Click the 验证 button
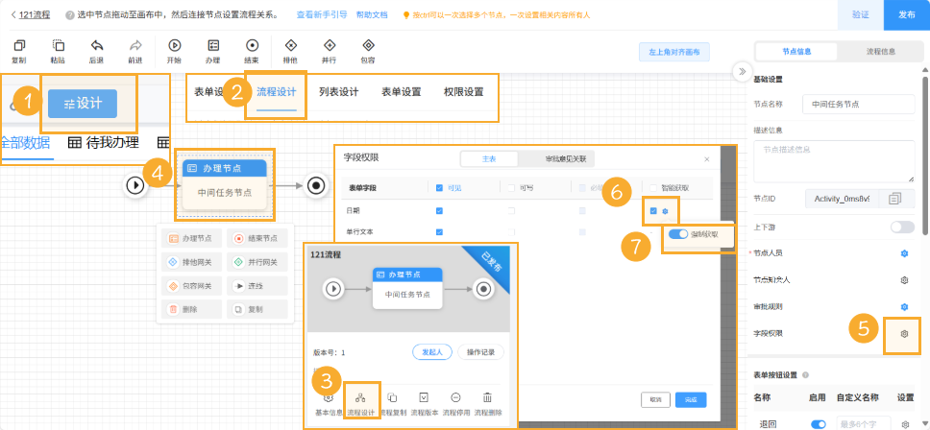Viewport: 930px width, 430px height. (860, 14)
